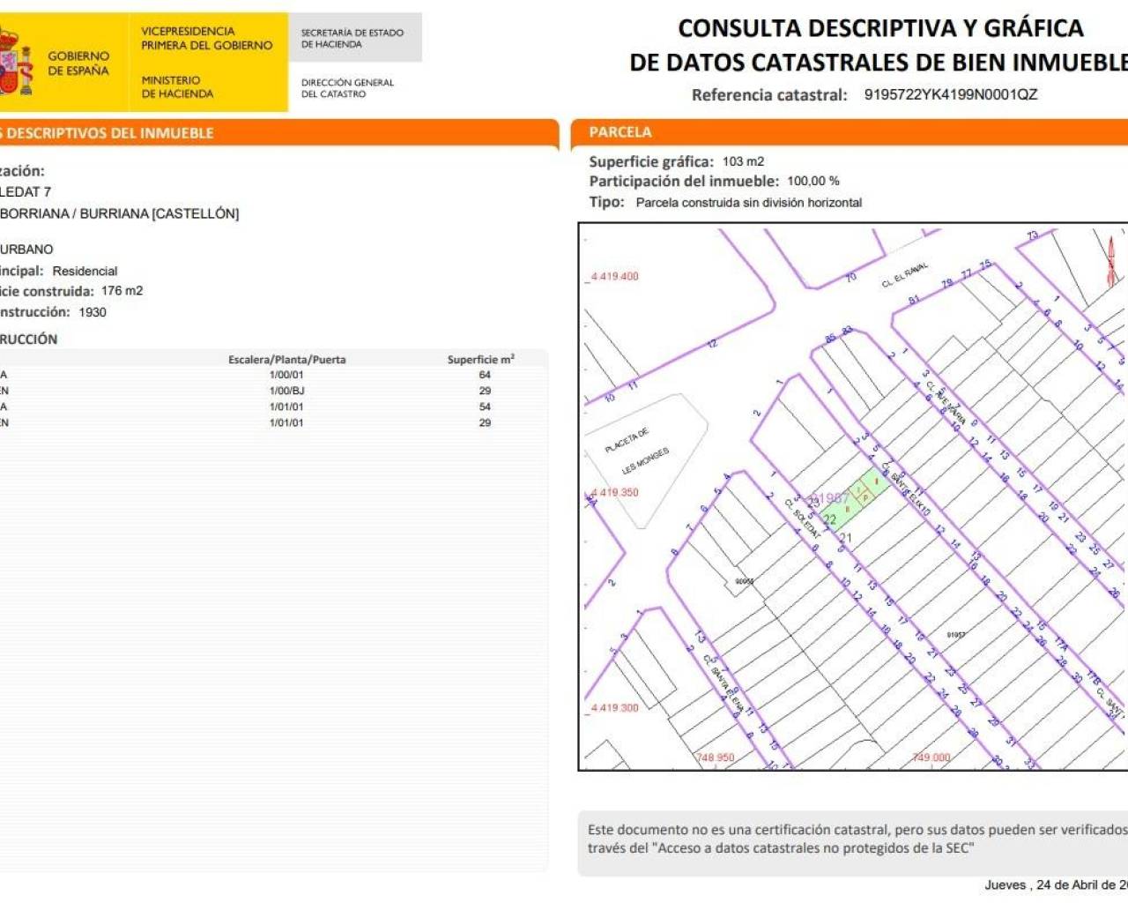
Task: Click the 'CONSULTA DESCRIPTIVA Y GRÁFICA' title
Action: [x=880, y=28]
